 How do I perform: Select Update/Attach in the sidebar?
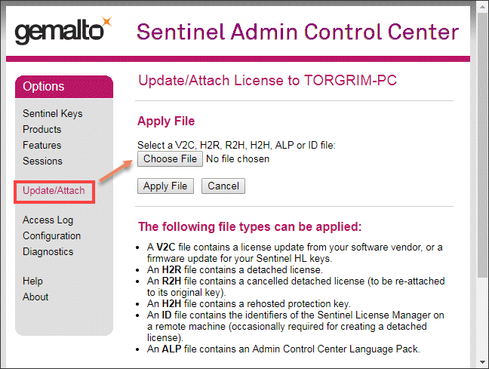(x=54, y=190)
